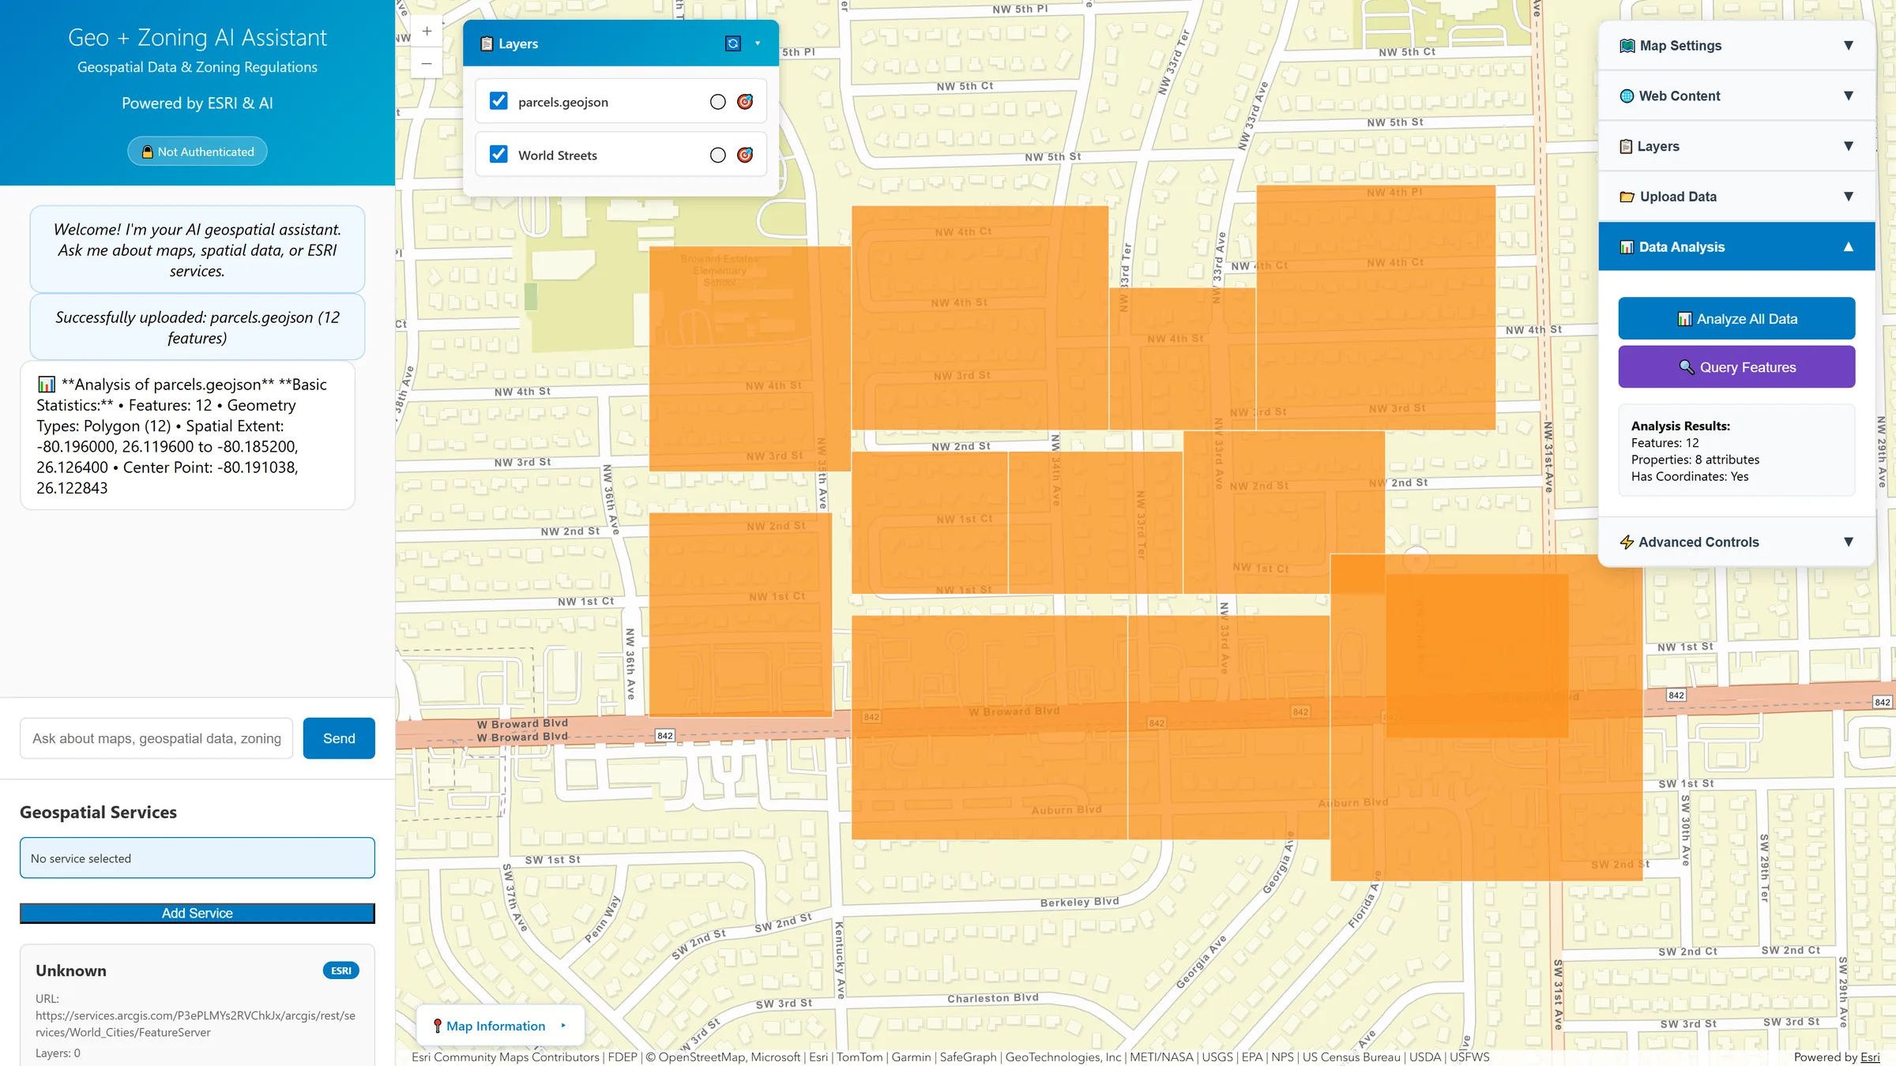Click the Query Features button

pos(1736,367)
